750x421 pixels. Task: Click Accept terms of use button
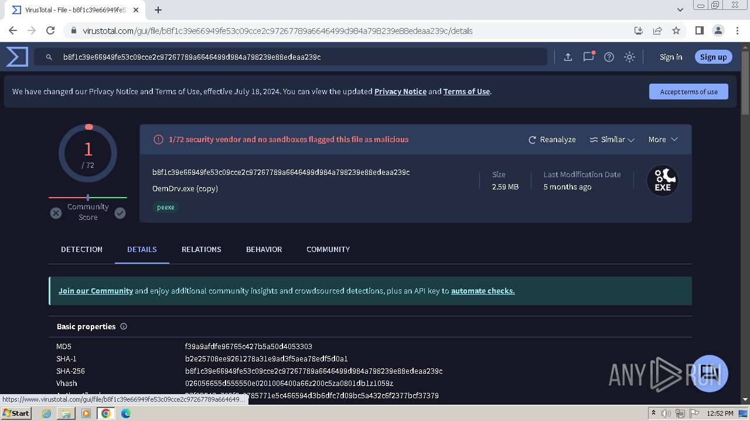coord(688,91)
